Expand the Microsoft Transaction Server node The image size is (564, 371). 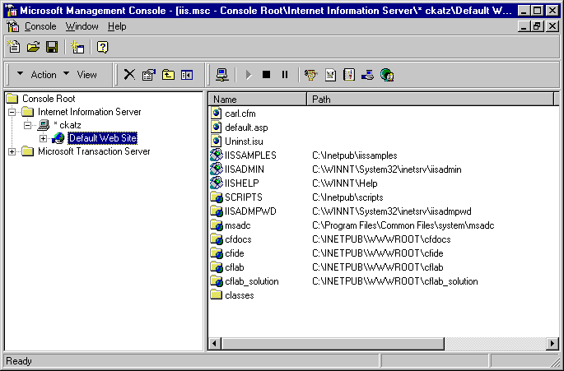(x=12, y=151)
